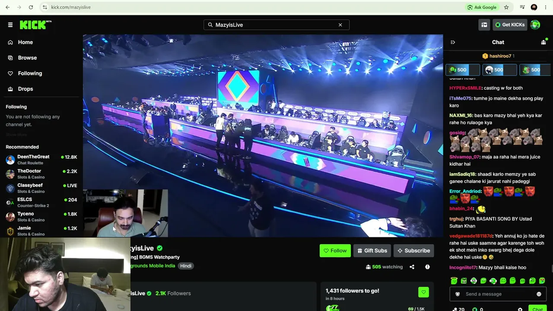Screen dimensions: 553x311
Task: Click the DeenTheGreat channel avatar
Action: coord(10,160)
